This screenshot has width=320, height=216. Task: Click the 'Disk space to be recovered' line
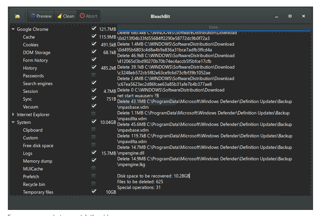[153, 176]
